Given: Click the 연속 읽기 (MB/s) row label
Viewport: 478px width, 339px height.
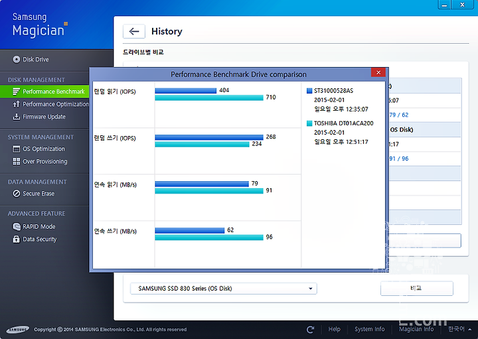Looking at the screenshot, I should coord(116,184).
